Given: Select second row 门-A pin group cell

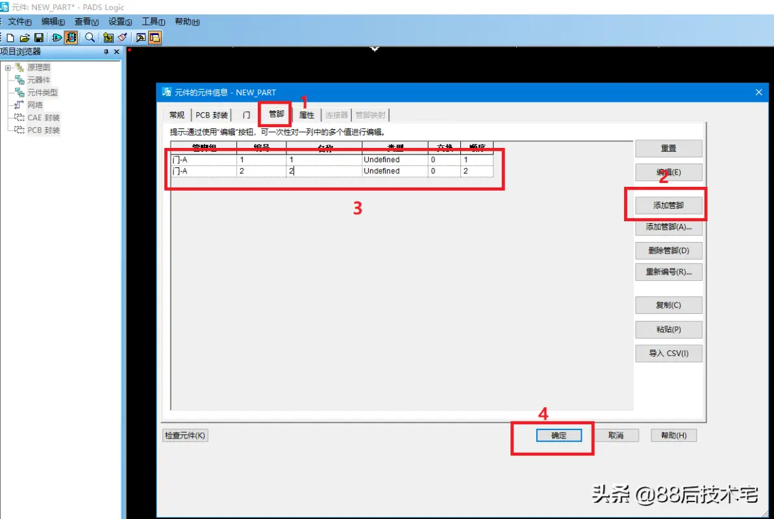Looking at the screenshot, I should (204, 171).
